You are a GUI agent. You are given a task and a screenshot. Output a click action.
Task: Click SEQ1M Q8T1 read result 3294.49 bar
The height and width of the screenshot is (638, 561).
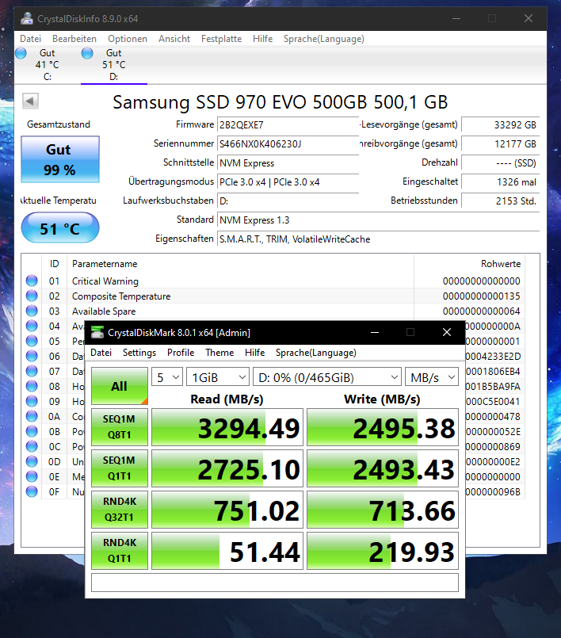[x=227, y=427]
